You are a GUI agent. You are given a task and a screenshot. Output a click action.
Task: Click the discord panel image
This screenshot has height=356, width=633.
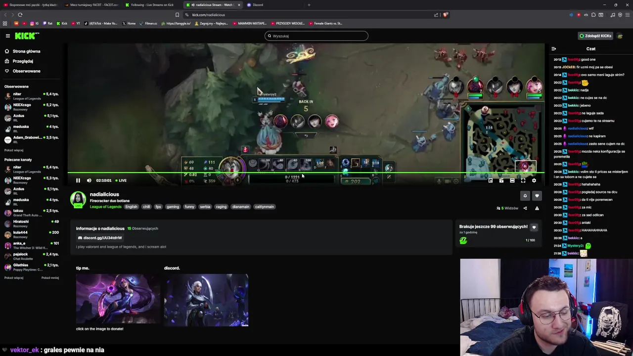point(206,300)
